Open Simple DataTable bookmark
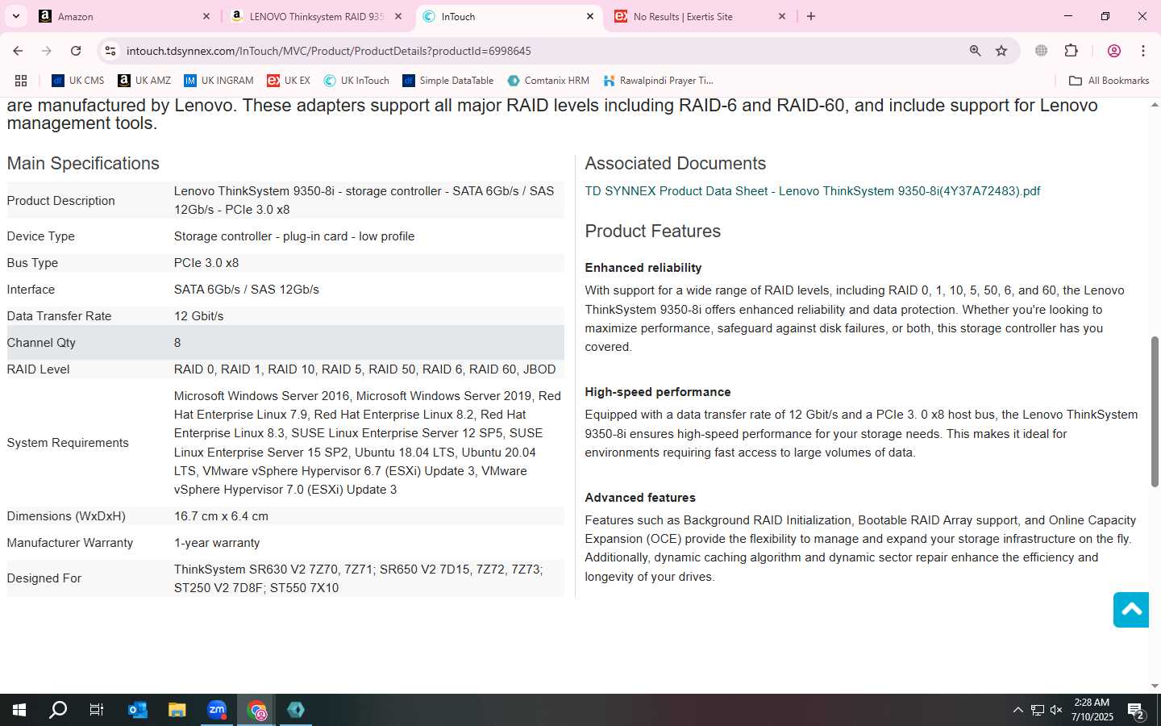 [x=448, y=81]
